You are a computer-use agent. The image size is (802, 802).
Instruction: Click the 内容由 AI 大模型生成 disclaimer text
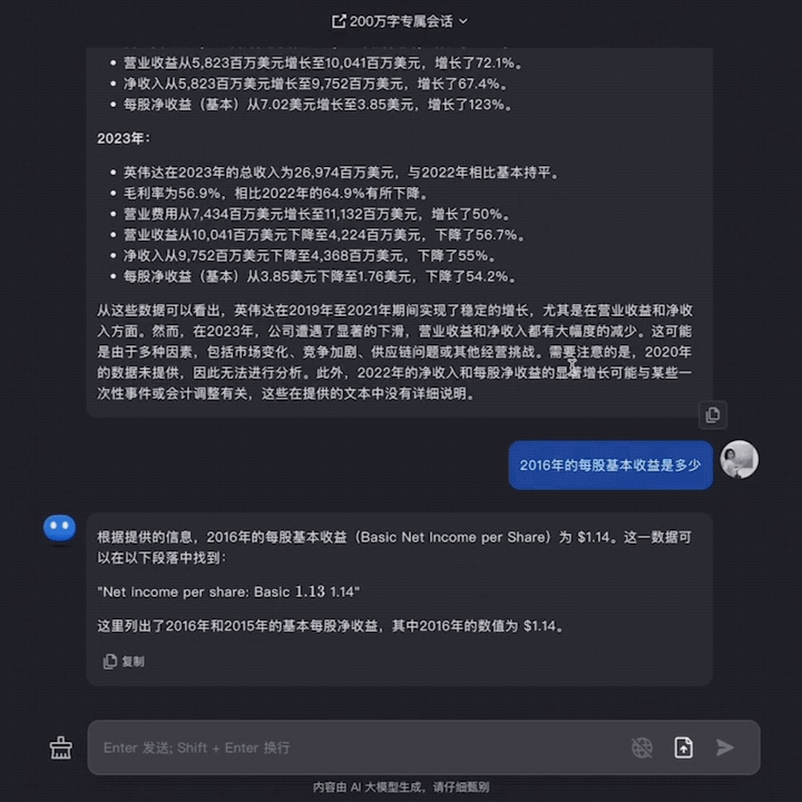tap(401, 787)
